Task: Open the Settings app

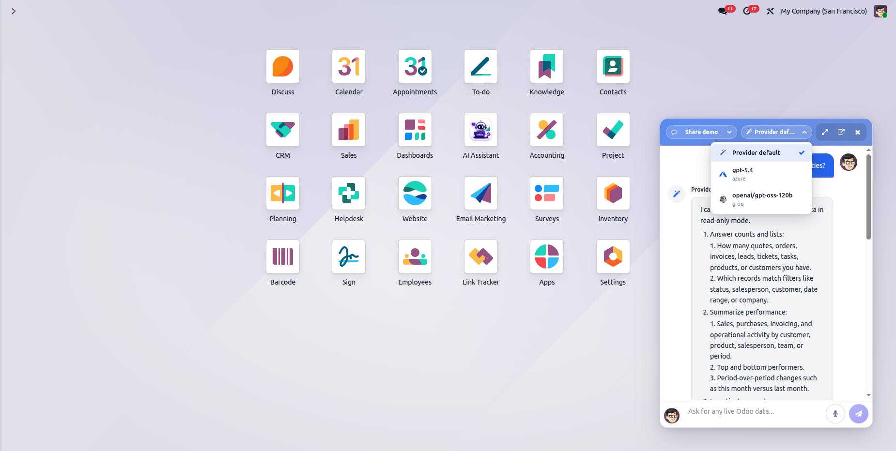Action: tap(613, 256)
